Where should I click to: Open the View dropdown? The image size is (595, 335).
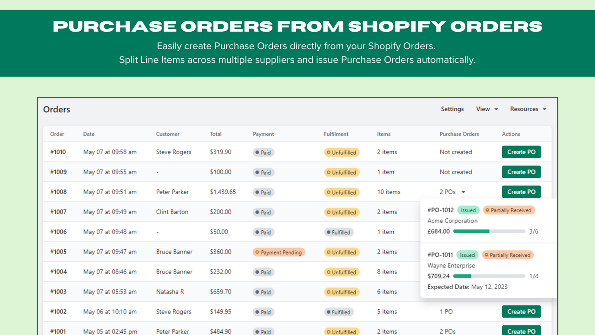coord(487,109)
